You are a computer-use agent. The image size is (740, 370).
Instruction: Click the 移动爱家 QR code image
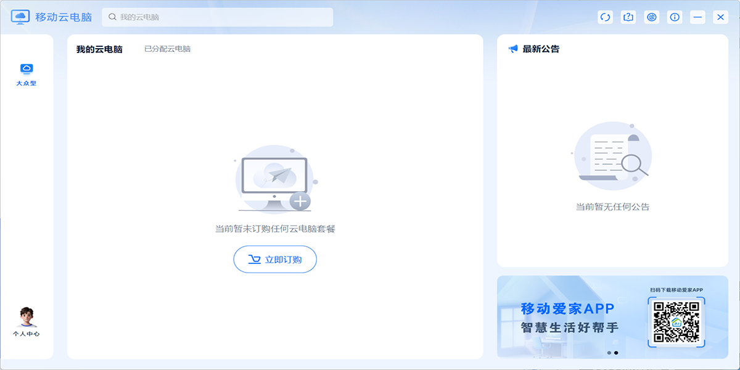[676, 321]
